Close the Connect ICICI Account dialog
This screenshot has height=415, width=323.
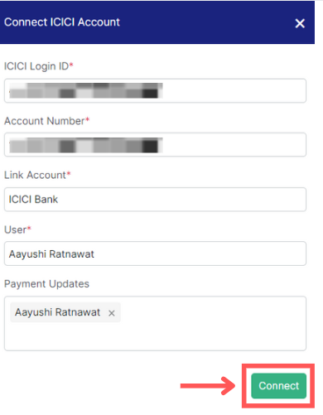[300, 23]
